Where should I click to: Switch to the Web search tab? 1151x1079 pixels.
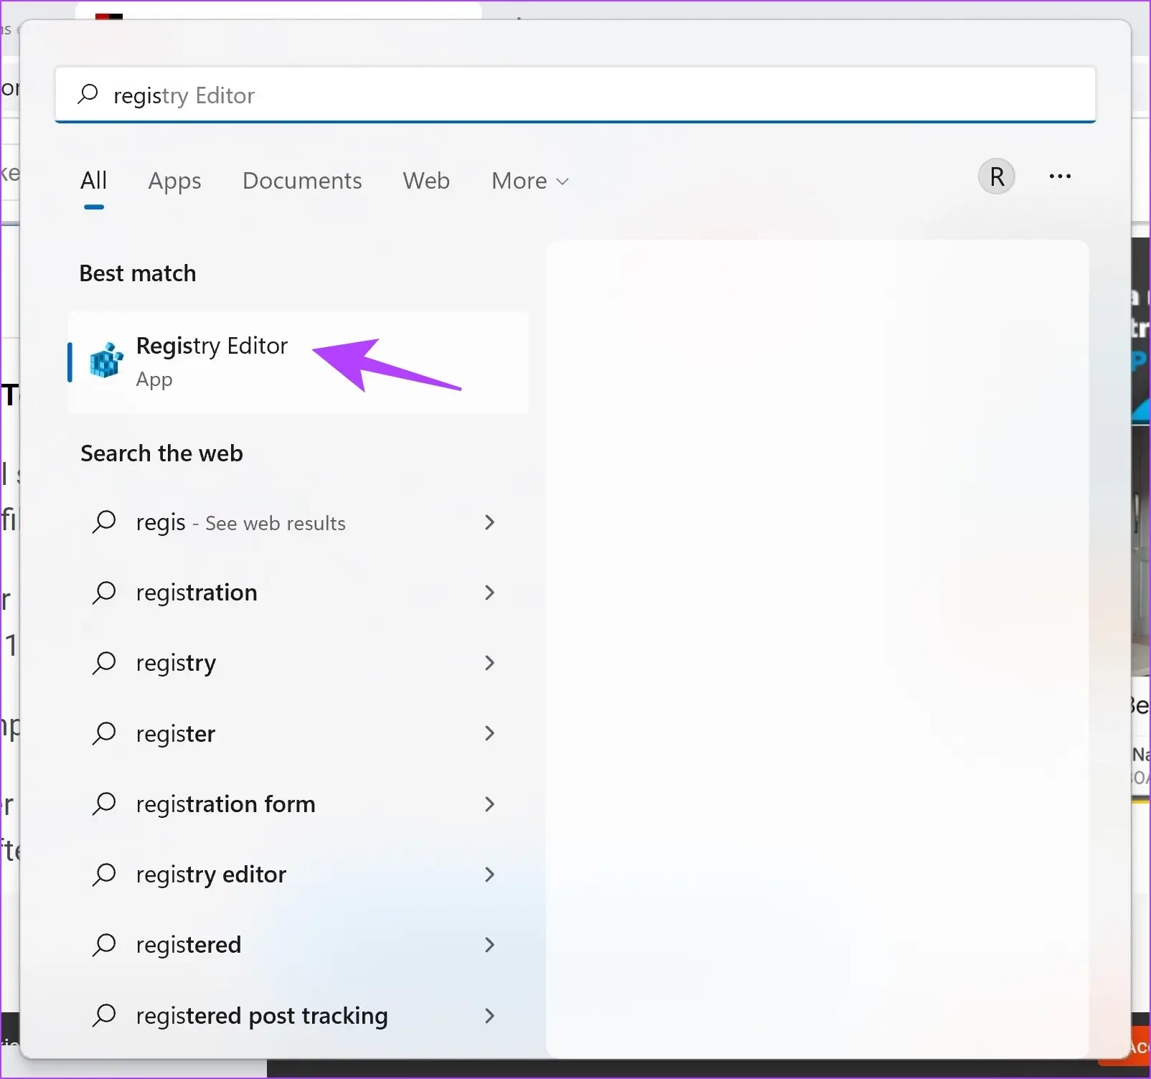coord(426,181)
